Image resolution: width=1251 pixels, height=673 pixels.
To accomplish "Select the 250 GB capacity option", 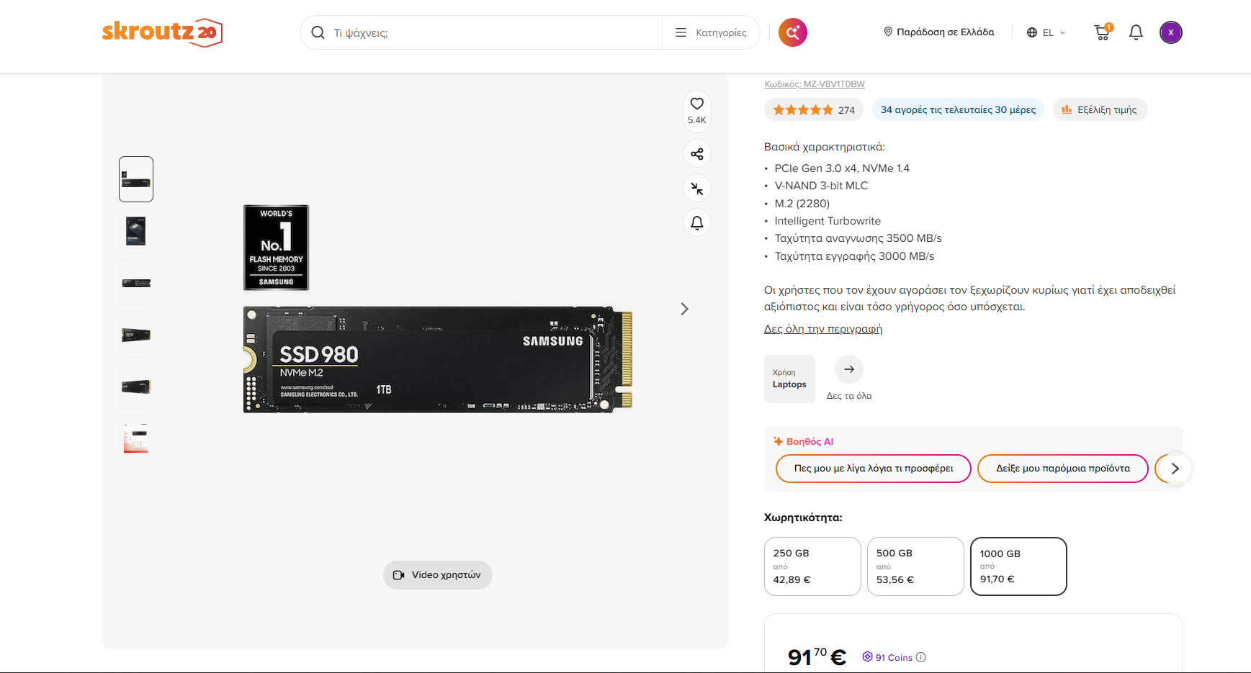I will click(812, 566).
